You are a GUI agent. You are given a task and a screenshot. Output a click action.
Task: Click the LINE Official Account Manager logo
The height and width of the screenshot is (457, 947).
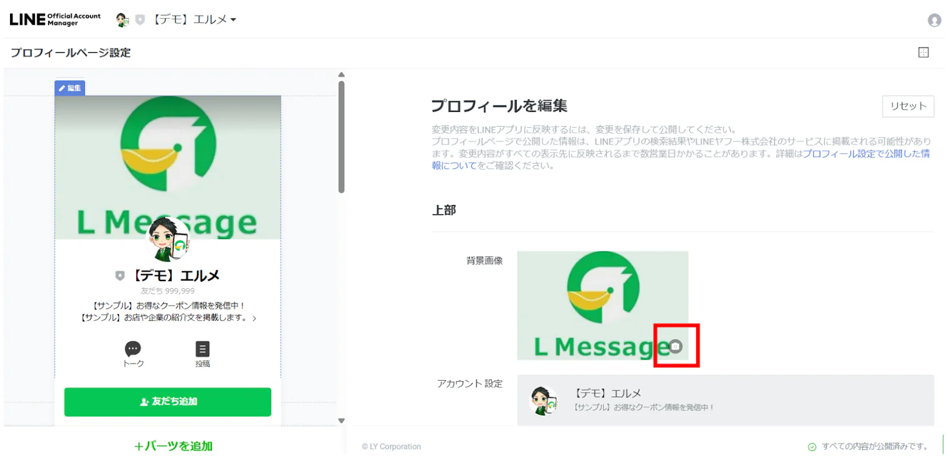(55, 20)
